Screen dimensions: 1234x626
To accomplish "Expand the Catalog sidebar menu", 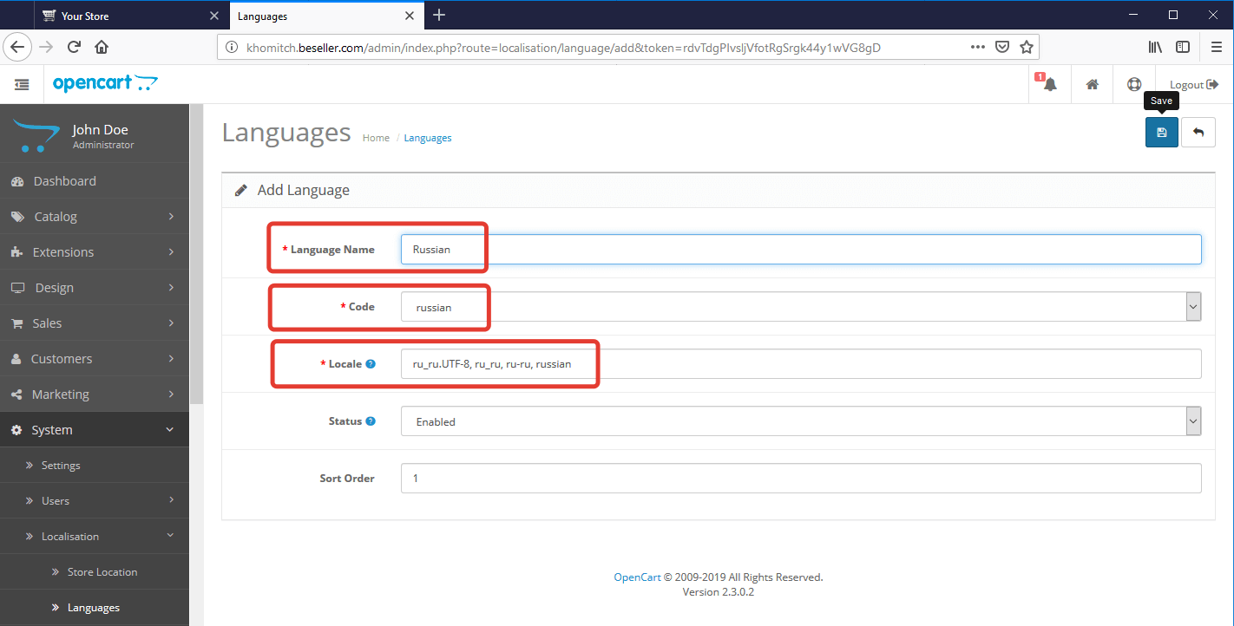I will 95,217.
